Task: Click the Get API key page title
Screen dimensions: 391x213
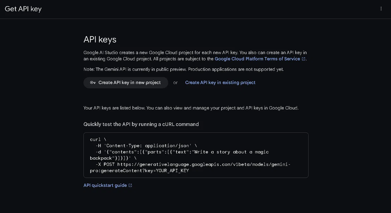Action: (23, 9)
